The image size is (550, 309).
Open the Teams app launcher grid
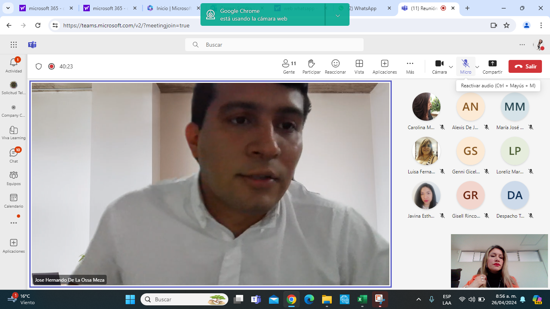[14, 45]
